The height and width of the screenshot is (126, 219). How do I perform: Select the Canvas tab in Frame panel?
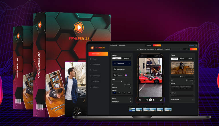(190, 59)
